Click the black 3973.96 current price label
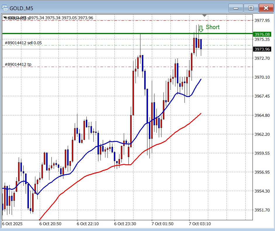 tap(262, 49)
